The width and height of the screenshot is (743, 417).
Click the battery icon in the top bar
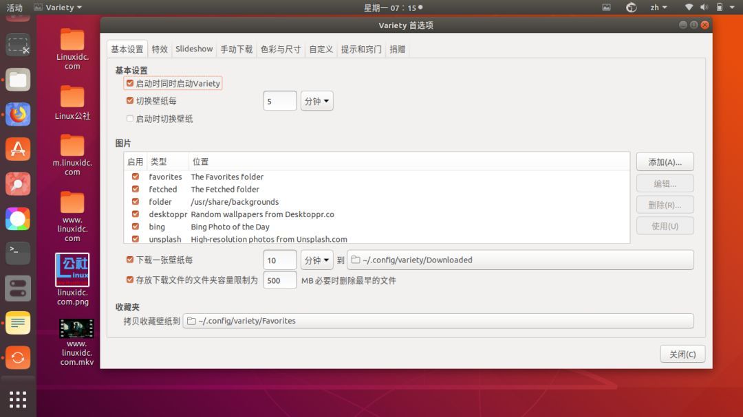click(x=720, y=7)
